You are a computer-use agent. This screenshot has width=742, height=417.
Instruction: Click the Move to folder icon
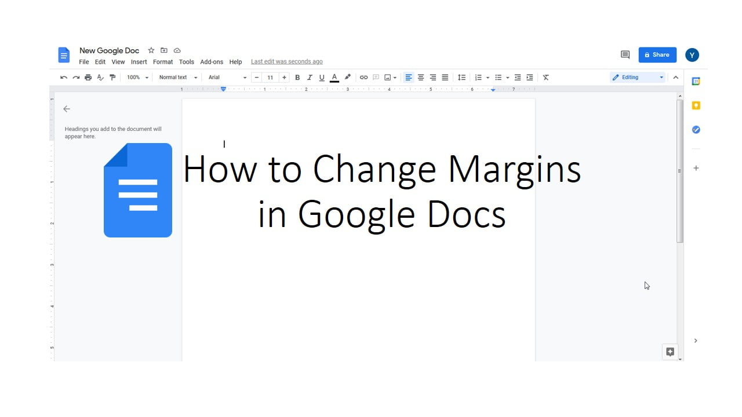[x=164, y=50]
